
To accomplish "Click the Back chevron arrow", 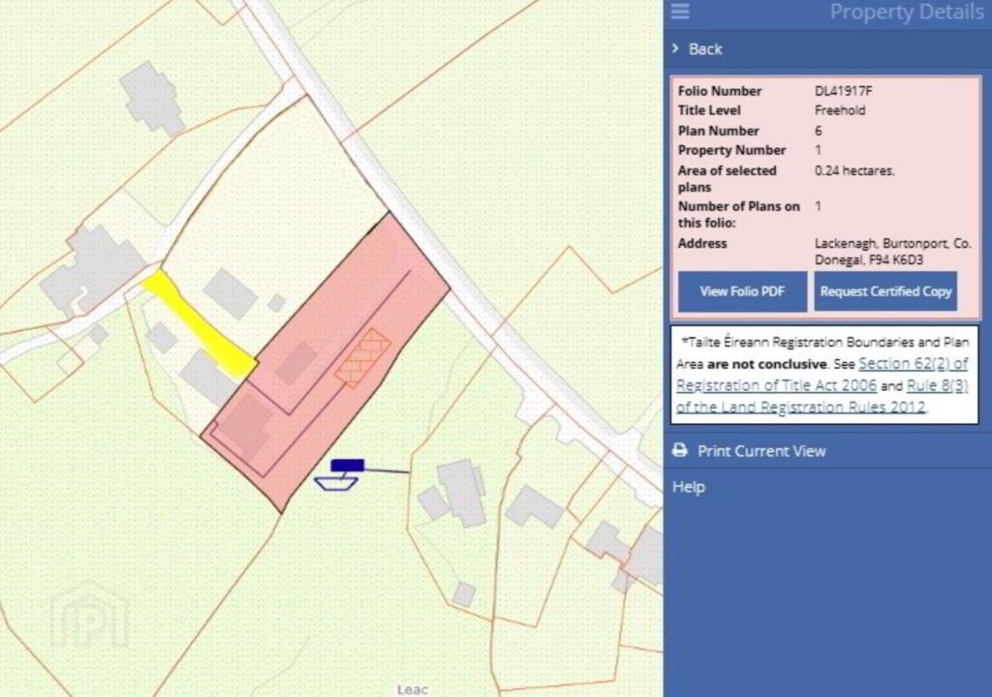I will coord(675,48).
